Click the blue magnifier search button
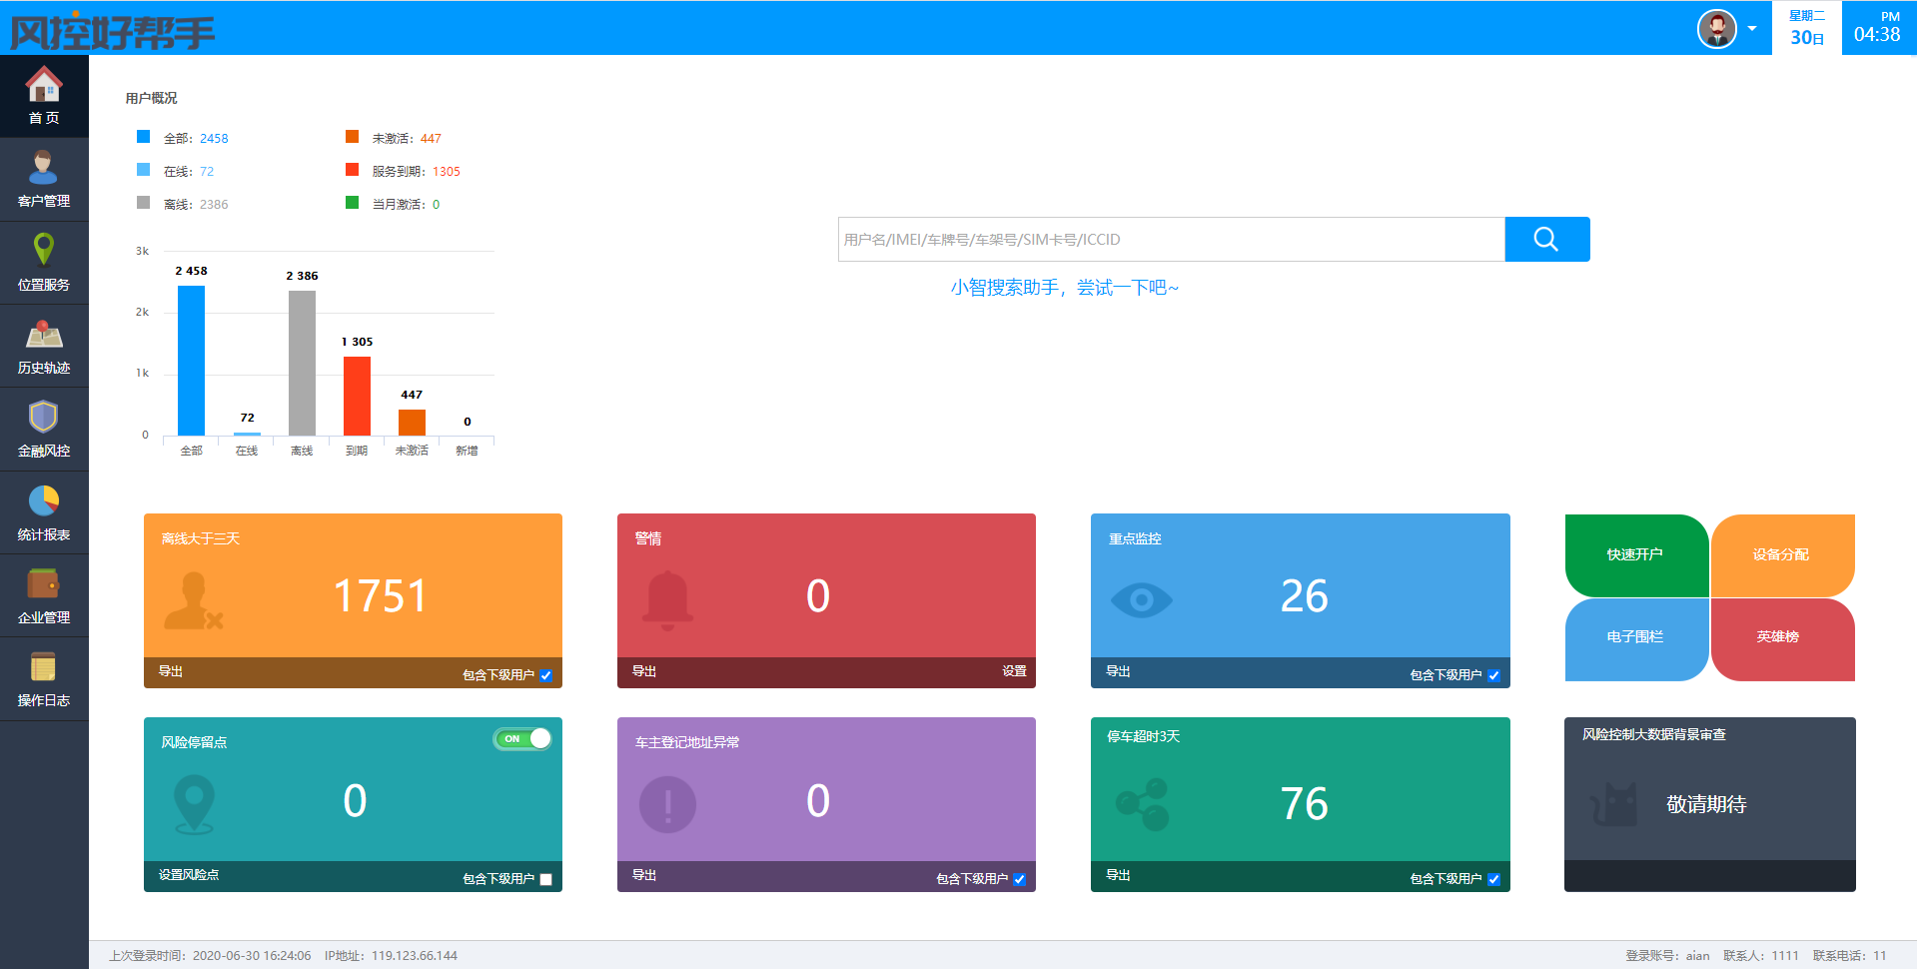The image size is (1917, 969). [1546, 240]
